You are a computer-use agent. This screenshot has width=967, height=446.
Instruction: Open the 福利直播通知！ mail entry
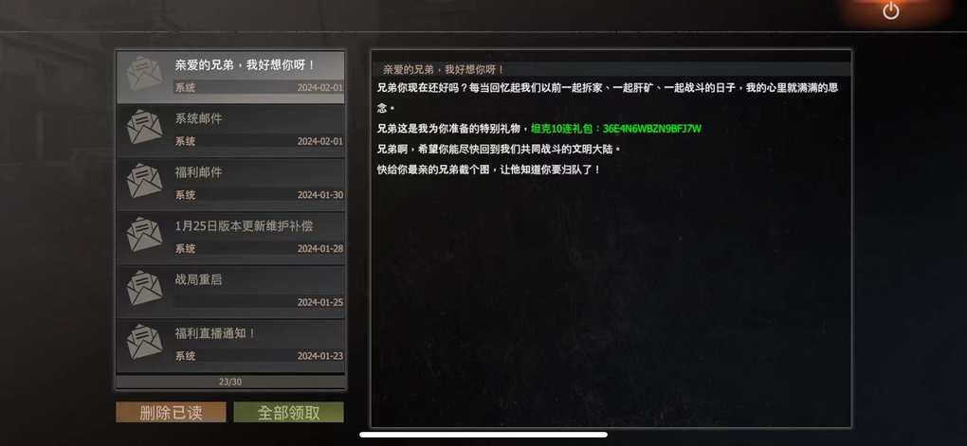click(230, 345)
